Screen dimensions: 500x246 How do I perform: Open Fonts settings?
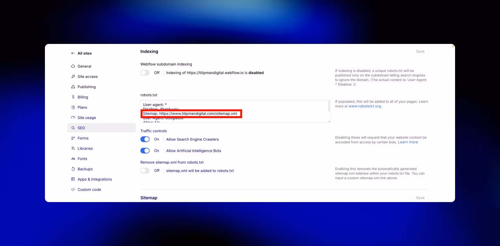[x=82, y=159]
